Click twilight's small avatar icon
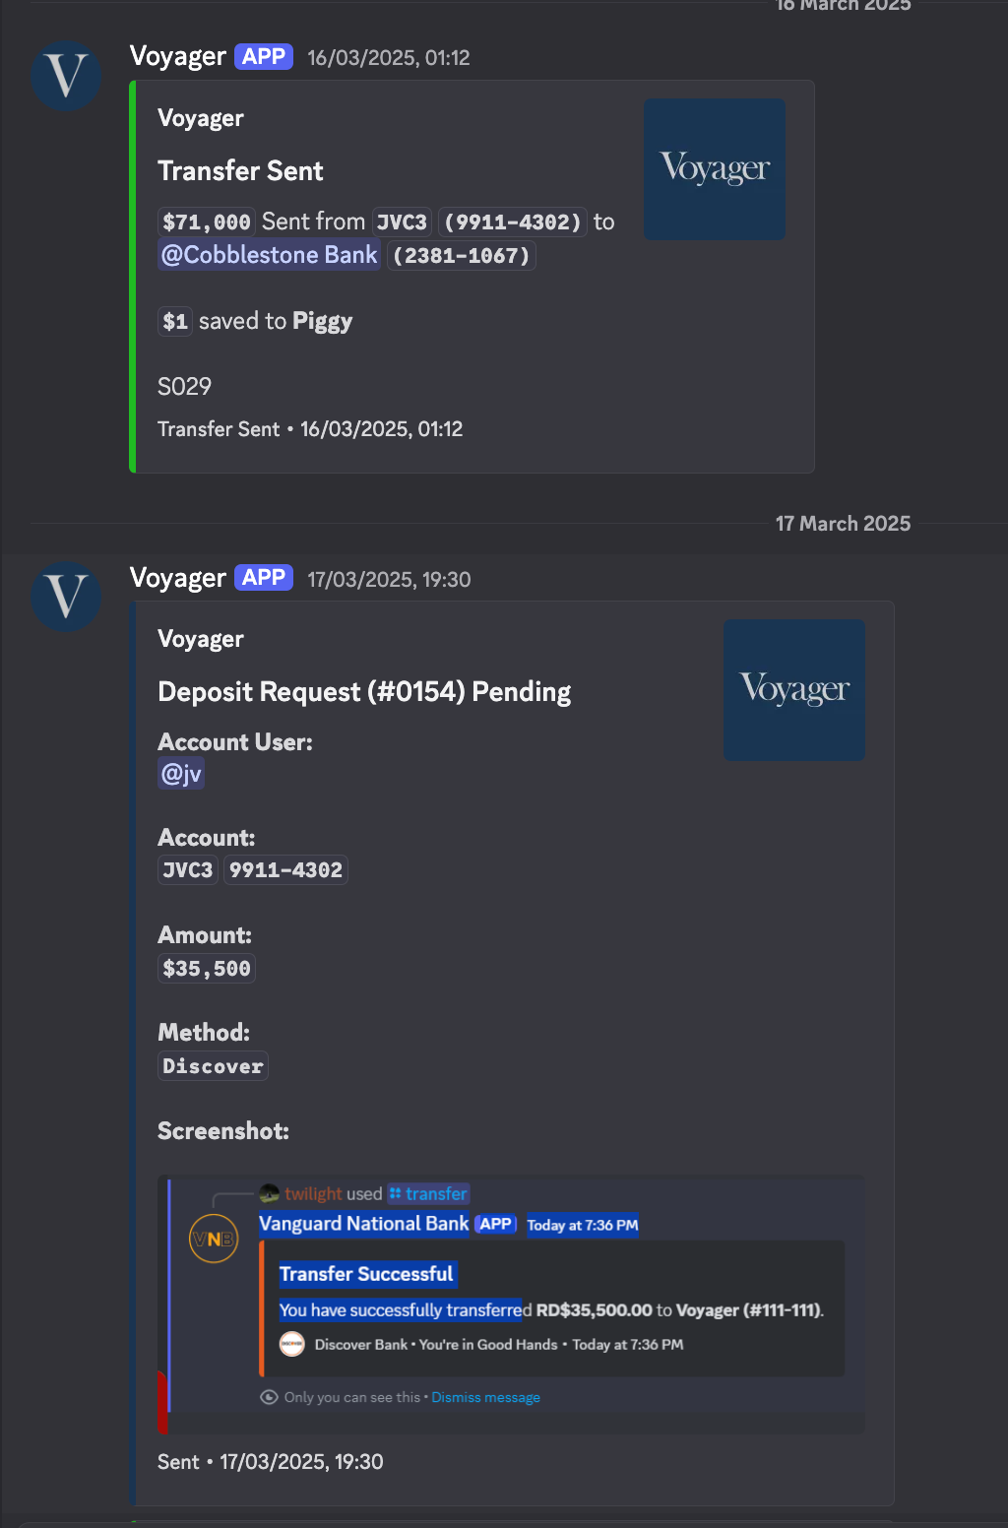 tap(270, 1193)
